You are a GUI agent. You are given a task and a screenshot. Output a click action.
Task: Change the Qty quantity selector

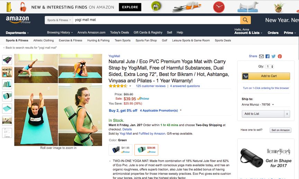[270, 66]
